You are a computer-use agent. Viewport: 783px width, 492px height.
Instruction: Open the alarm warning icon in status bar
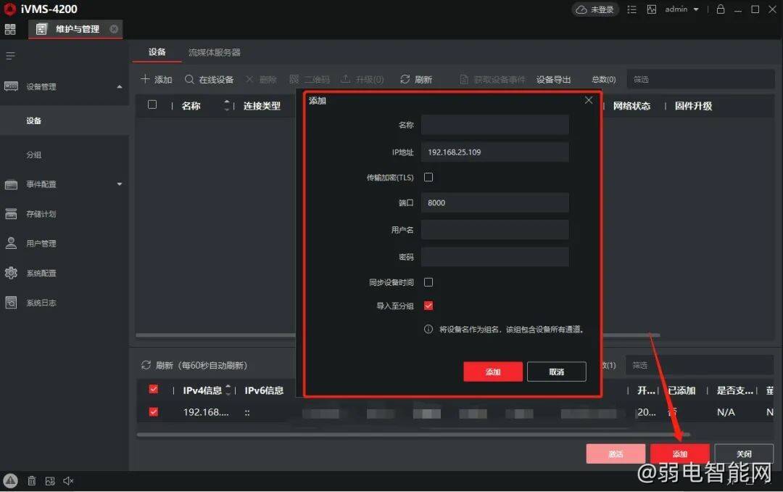click(x=10, y=481)
